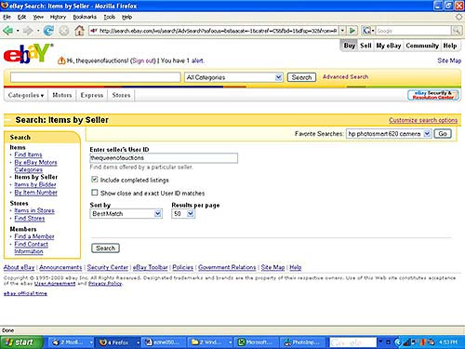Open the Microsoft Excel taskbar item
465x349 pixels.
pyautogui.click(x=257, y=342)
